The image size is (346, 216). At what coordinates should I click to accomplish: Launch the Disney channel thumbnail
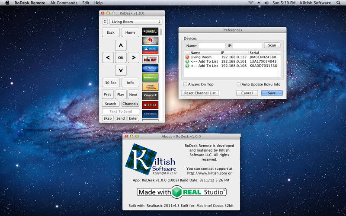click(150, 68)
